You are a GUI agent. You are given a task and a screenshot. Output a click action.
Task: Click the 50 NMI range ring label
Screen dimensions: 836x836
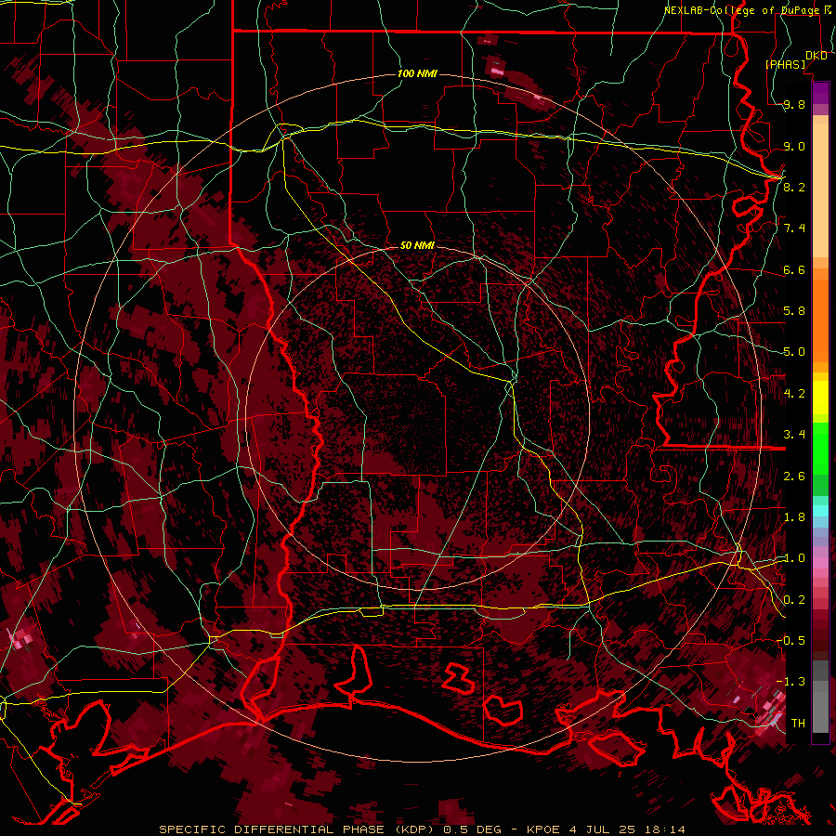click(x=417, y=245)
